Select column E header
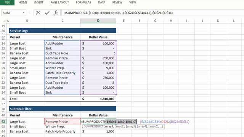The image size is (244, 137). coord(124,21)
